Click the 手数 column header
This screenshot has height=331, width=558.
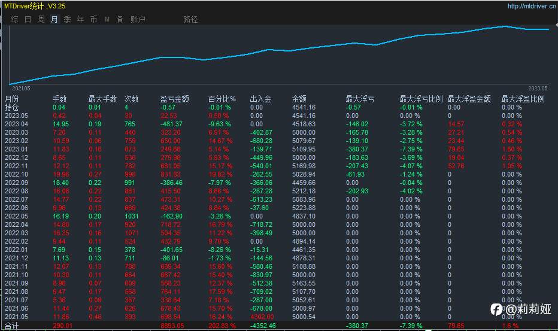(59, 99)
